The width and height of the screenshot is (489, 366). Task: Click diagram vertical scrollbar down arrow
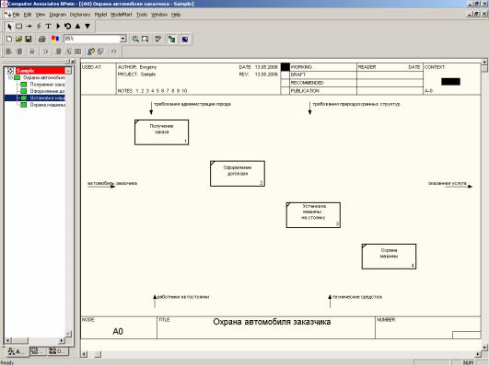tap(484, 347)
